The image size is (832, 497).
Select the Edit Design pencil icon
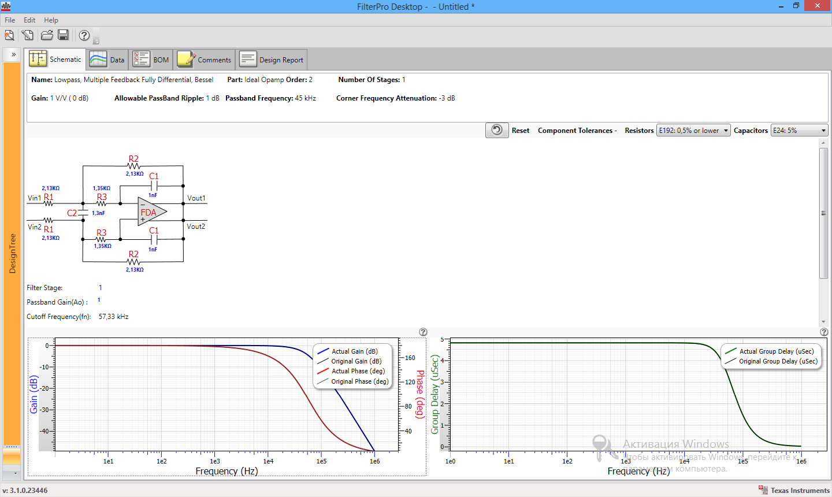(x=27, y=35)
